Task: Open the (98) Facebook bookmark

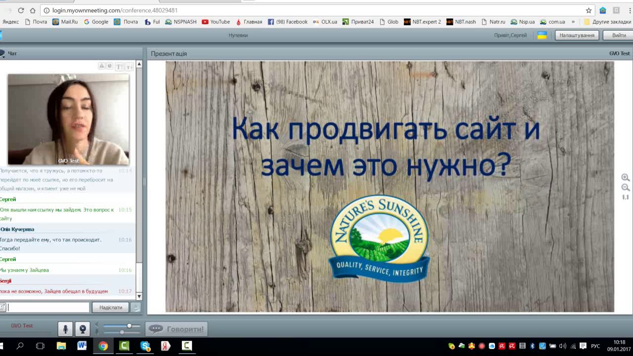Action: (x=287, y=22)
